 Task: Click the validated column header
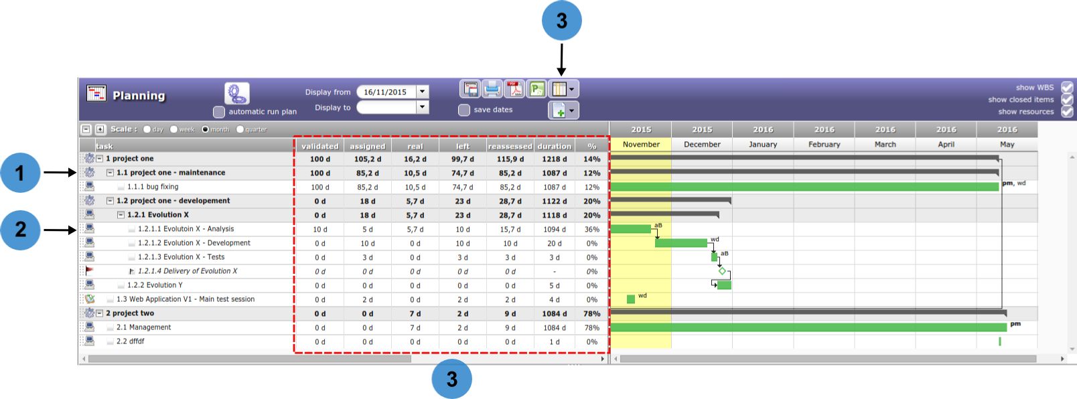pyautogui.click(x=320, y=146)
